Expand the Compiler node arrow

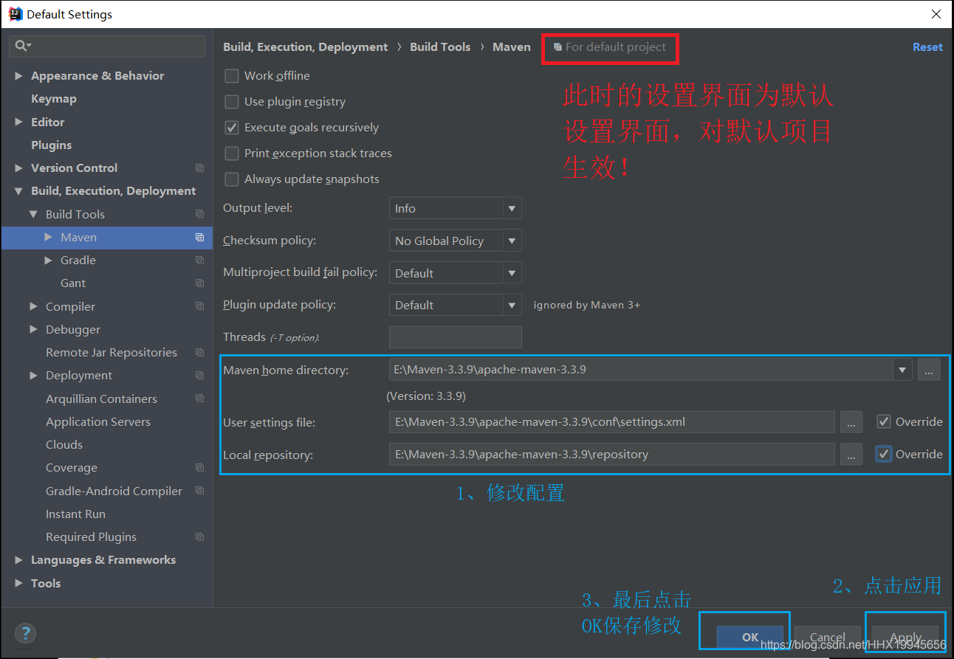pos(34,306)
